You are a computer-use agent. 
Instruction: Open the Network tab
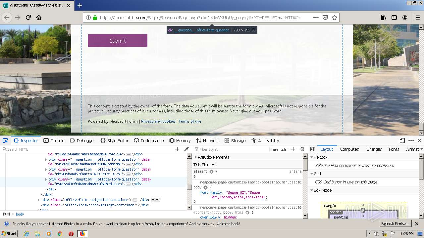[x=207, y=140]
